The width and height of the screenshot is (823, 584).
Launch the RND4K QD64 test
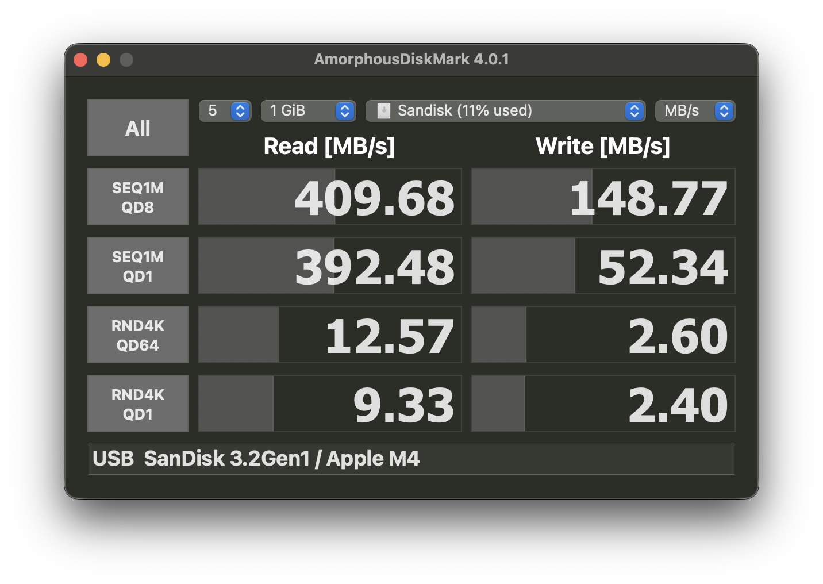point(138,335)
